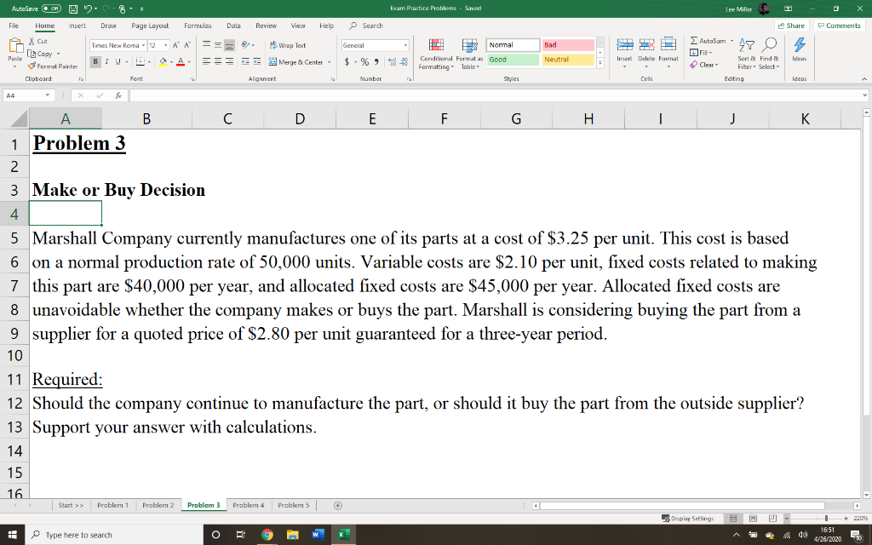Screen dimensions: 872x545
Task: Click the Share button
Action: [791, 26]
